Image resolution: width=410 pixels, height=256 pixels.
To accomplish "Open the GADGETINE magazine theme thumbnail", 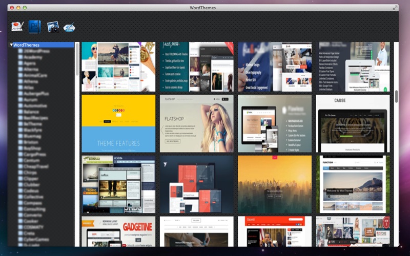I will (118, 231).
